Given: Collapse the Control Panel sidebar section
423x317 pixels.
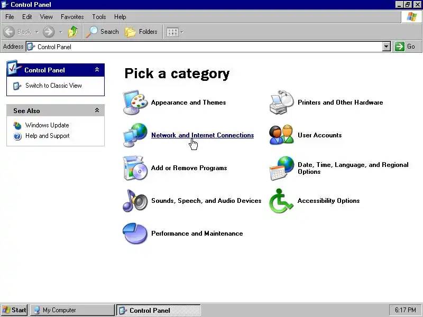Looking at the screenshot, I should pyautogui.click(x=97, y=70).
